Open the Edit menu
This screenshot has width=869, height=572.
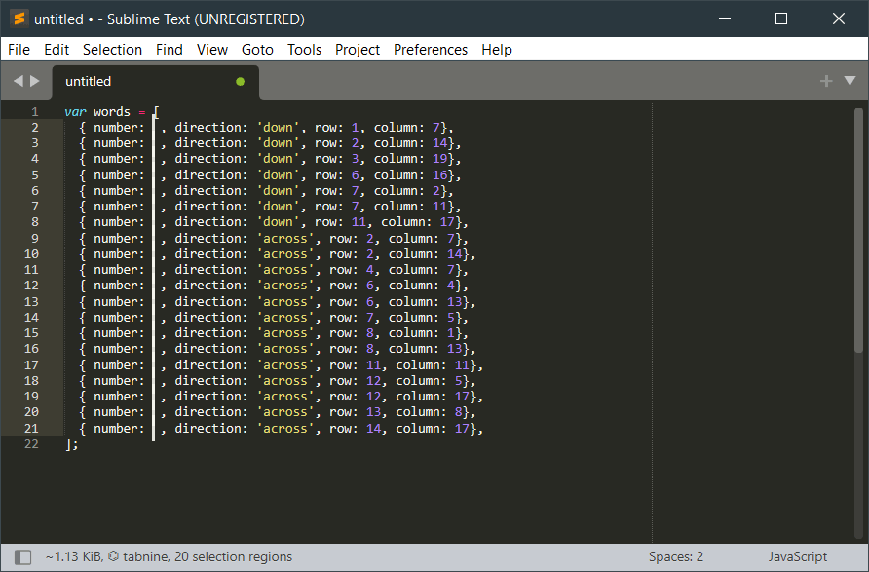(x=57, y=50)
